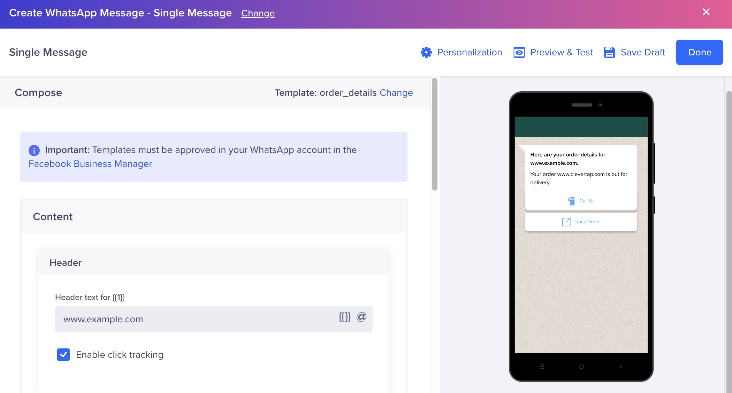The width and height of the screenshot is (732, 393).
Task: Tap the phone preview menu navigation icon
Action: 542,367
